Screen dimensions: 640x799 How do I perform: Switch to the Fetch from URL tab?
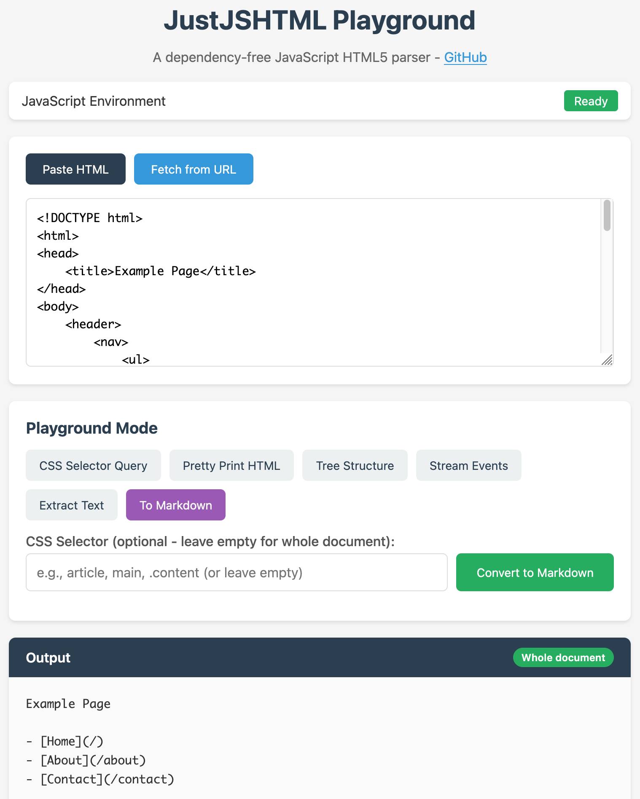coord(194,169)
